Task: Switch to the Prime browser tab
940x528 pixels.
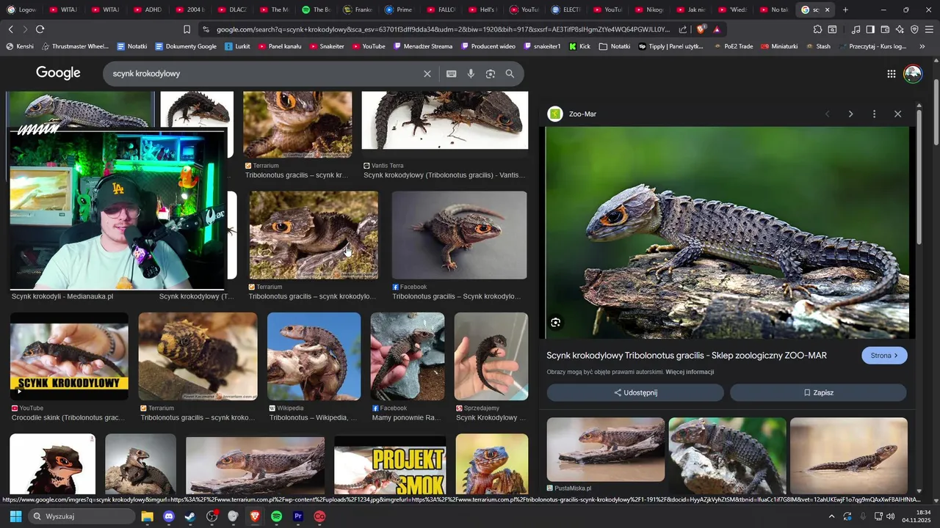Action: [x=399, y=10]
